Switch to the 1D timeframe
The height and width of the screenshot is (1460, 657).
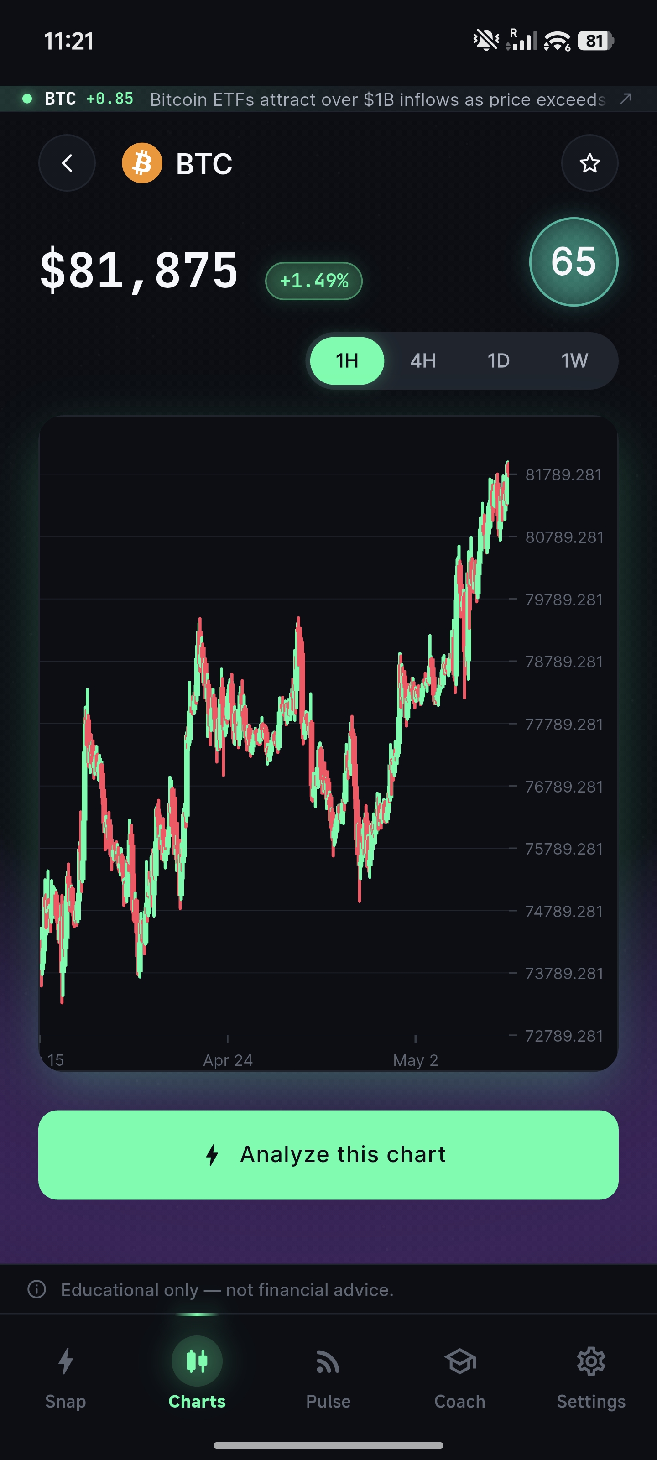[x=499, y=360]
